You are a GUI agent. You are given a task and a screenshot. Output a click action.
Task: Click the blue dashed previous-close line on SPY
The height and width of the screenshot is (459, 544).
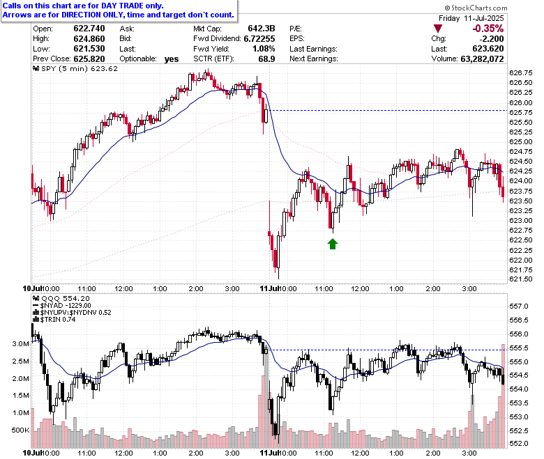pos(388,111)
